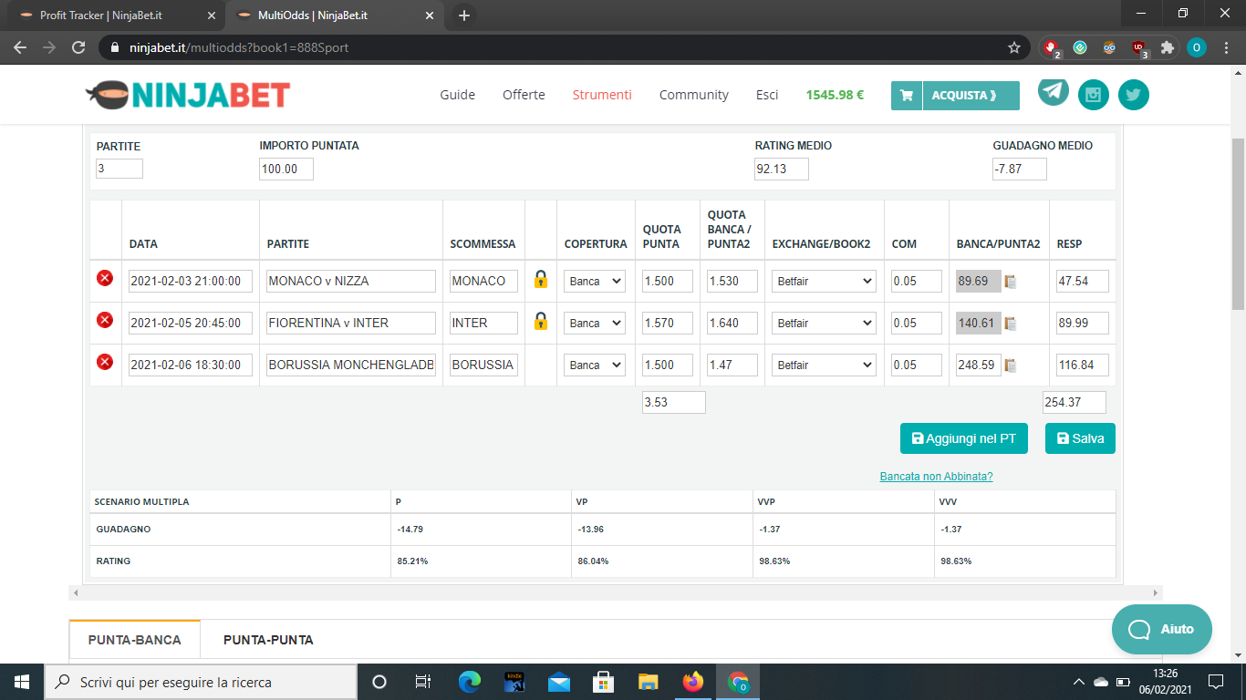Open the Aiuto help chat button
The height and width of the screenshot is (700, 1246).
(1162, 629)
